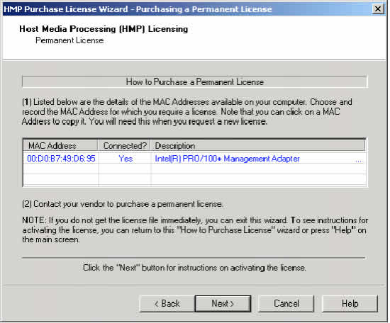
Task: Click the Description column header
Action: click(258, 146)
